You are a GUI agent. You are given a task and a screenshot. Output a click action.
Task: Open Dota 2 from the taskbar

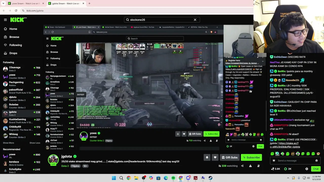tap(195, 178)
